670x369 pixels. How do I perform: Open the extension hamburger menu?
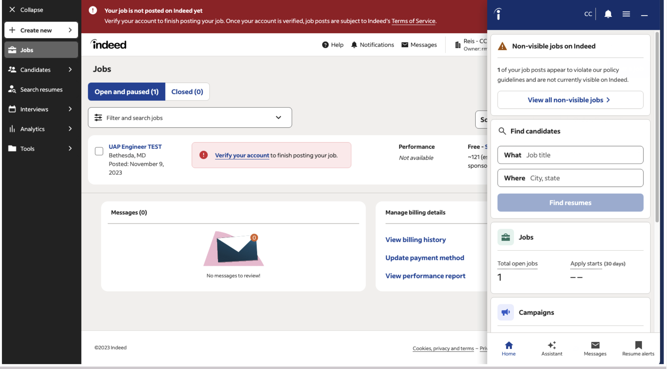[x=626, y=14]
